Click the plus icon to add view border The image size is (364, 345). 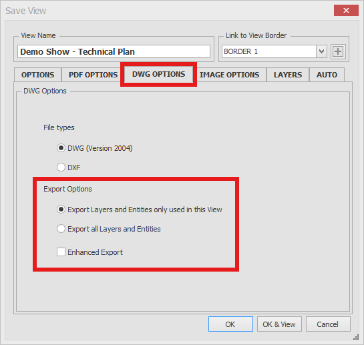point(338,51)
